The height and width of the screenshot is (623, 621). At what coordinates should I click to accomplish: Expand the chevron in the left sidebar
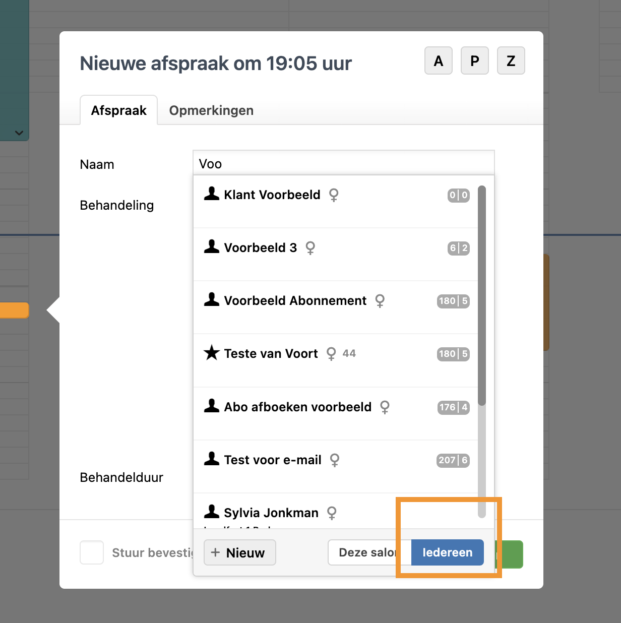19,133
